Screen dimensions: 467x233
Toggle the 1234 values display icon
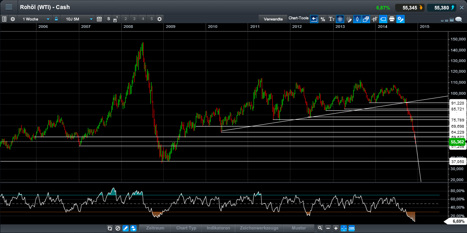tap(352, 228)
